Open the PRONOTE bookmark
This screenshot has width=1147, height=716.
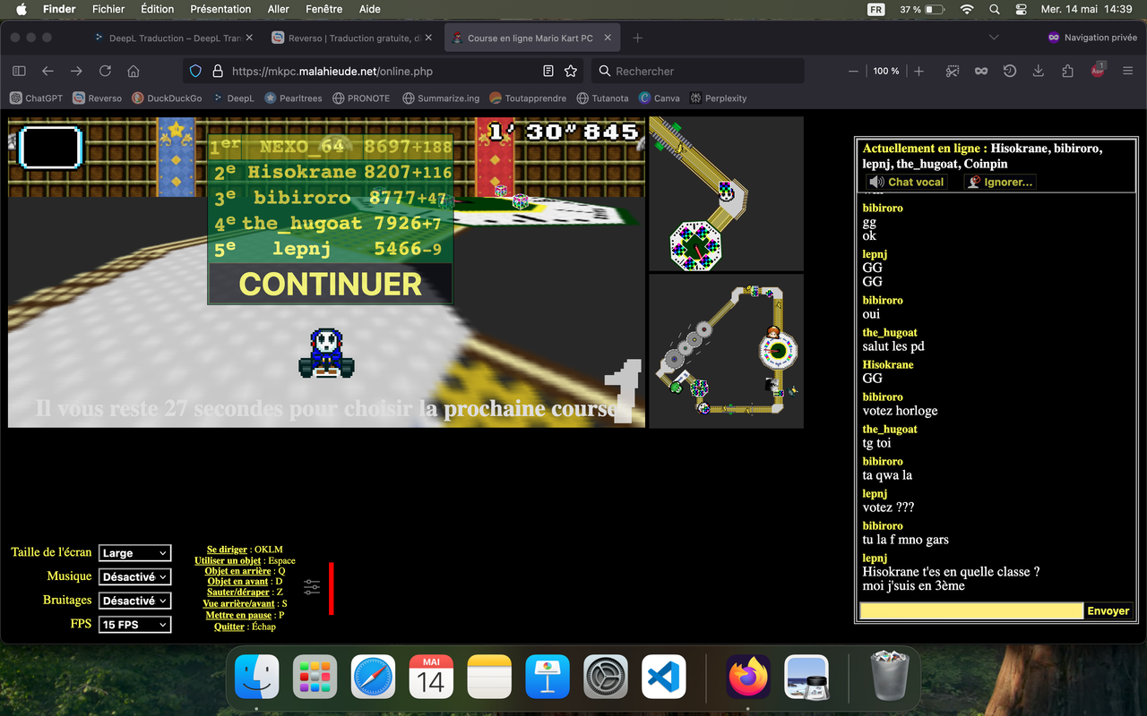point(361,98)
